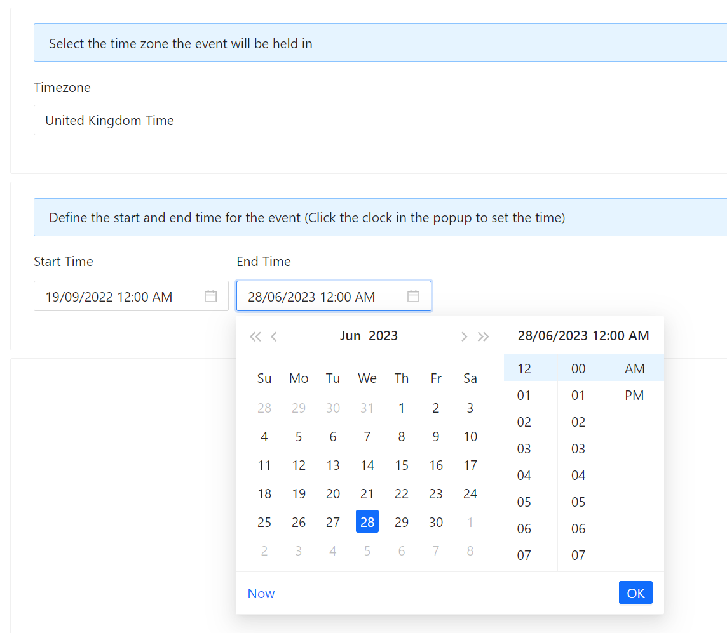This screenshot has height=633, width=727.
Task: Go to previous month using left arrow
Action: [x=274, y=336]
